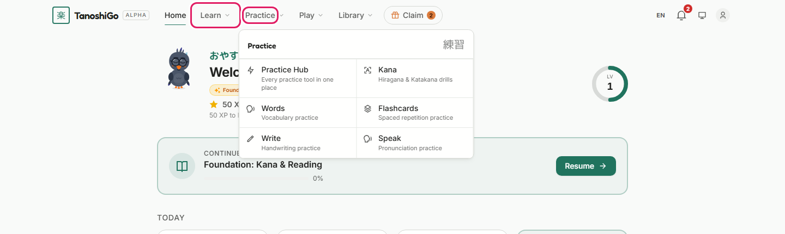Viewport: 785px width, 234px height.
Task: Click the Claim rewards button
Action: click(413, 15)
